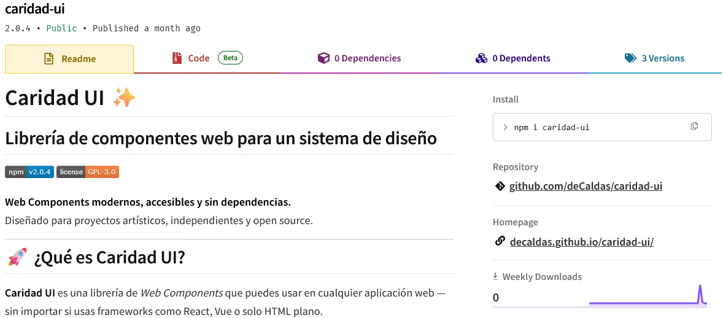Click the Readme file icon
Screen dimensions: 723x318
click(x=48, y=59)
